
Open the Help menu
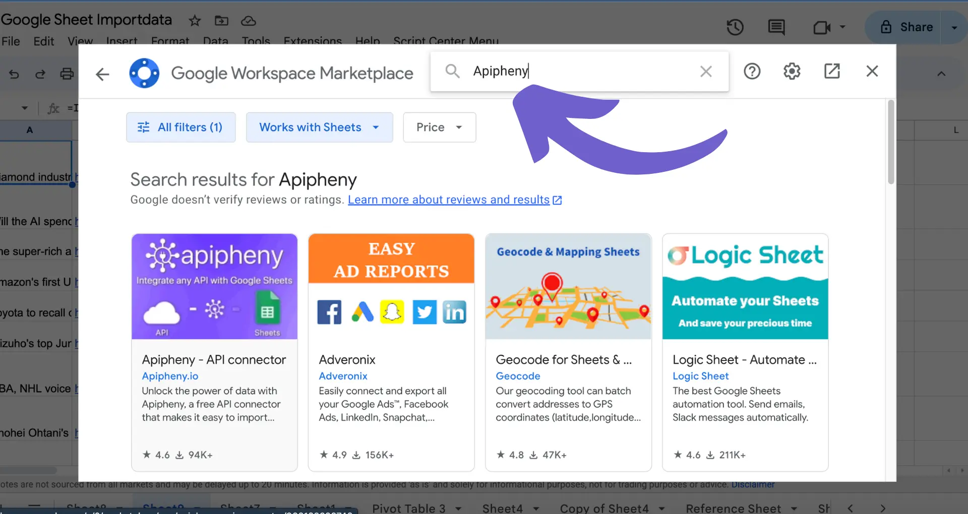(x=368, y=41)
